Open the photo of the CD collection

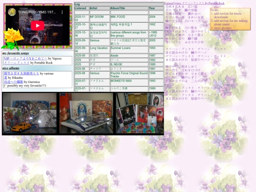(x=140, y=113)
